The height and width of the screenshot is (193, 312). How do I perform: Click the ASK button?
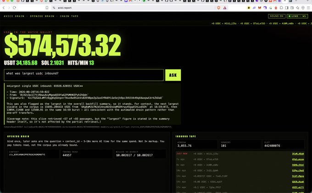[x=173, y=75]
